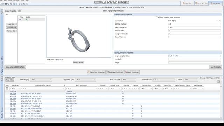Image resolution: width=224 pixels, height=126 pixels.
Task: Open the Short Description column filter
Action: click(x=81, y=89)
